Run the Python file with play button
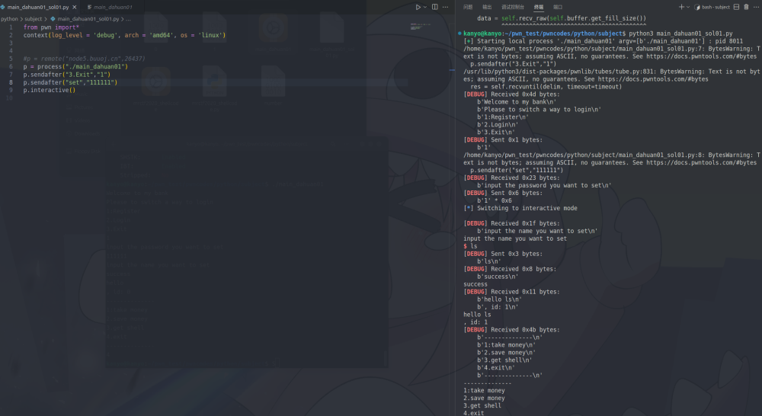762x416 pixels. 418,7
